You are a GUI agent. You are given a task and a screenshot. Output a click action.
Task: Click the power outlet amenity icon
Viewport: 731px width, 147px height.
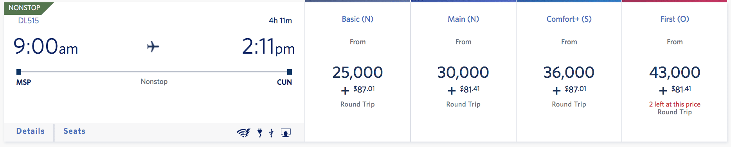260,133
